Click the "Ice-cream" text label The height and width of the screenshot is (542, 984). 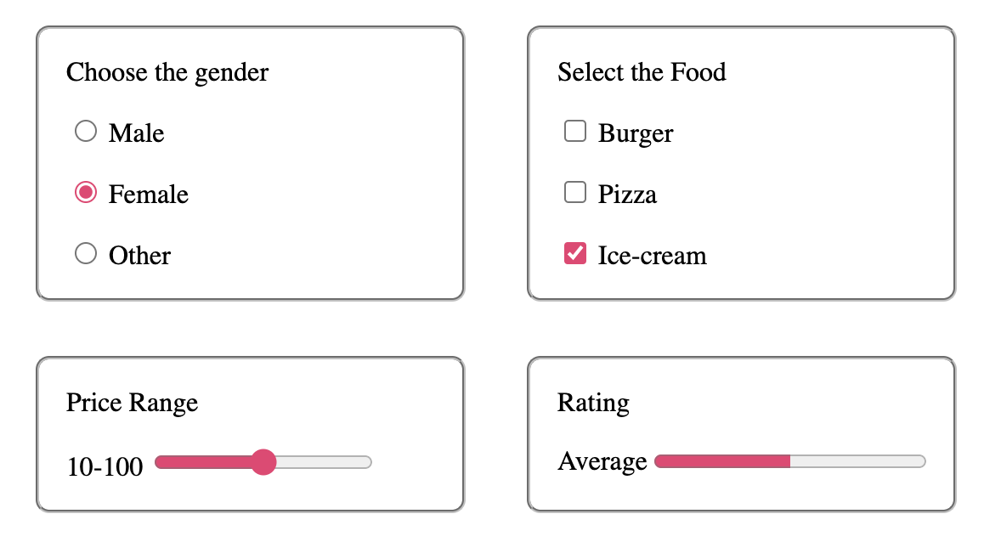click(652, 256)
